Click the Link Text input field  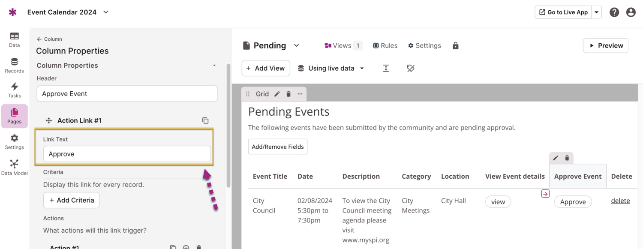pyautogui.click(x=127, y=154)
